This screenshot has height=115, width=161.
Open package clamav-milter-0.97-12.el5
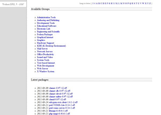[x=61, y=97]
